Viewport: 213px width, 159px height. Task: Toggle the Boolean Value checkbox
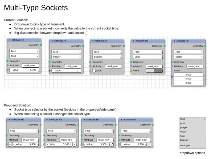(94, 71)
